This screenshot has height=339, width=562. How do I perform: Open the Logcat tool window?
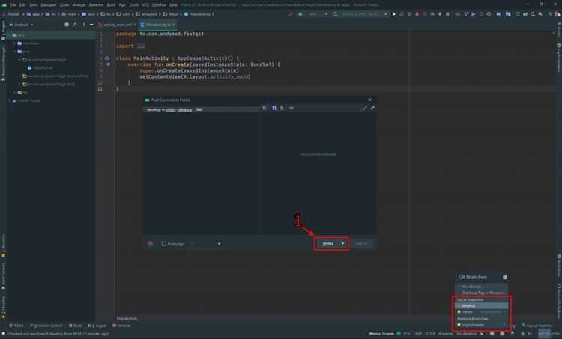tap(97, 326)
